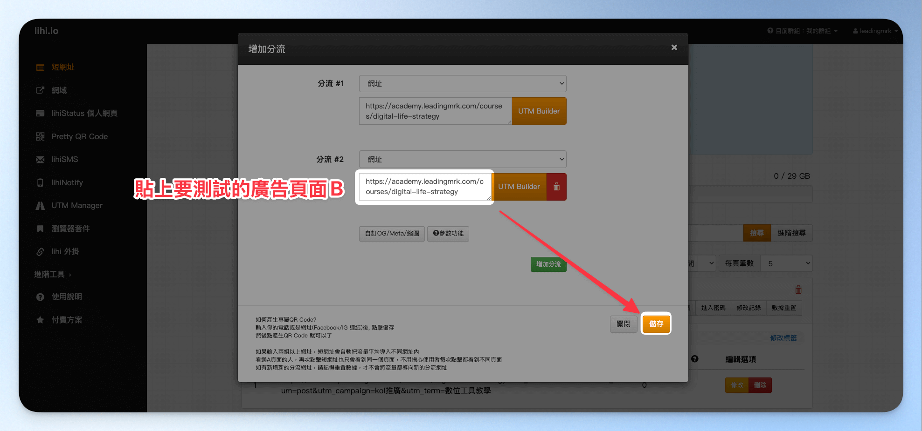The image size is (922, 431).
Task: Open the 分流 #1 type dropdown
Action: [x=463, y=84]
